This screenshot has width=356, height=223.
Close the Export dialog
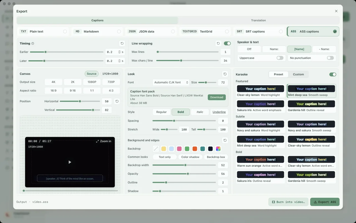pyautogui.click(x=336, y=11)
